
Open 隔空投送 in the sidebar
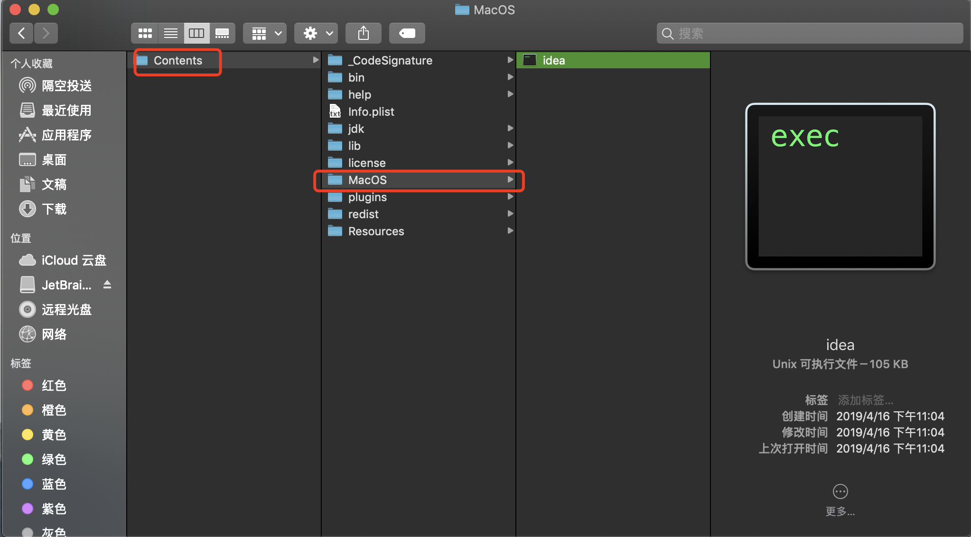click(x=56, y=86)
